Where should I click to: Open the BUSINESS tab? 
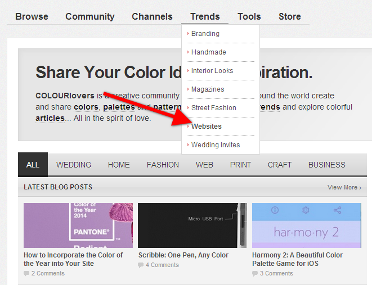pyautogui.click(x=326, y=165)
